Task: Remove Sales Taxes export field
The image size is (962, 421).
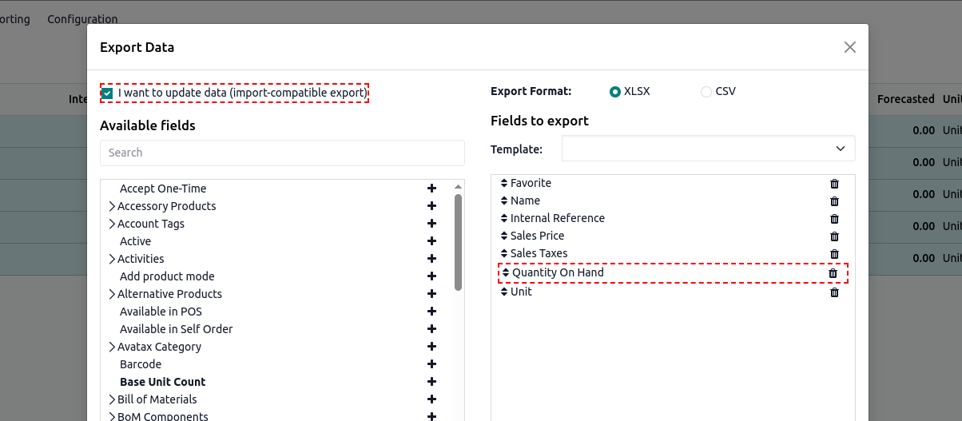Action: 834,254
